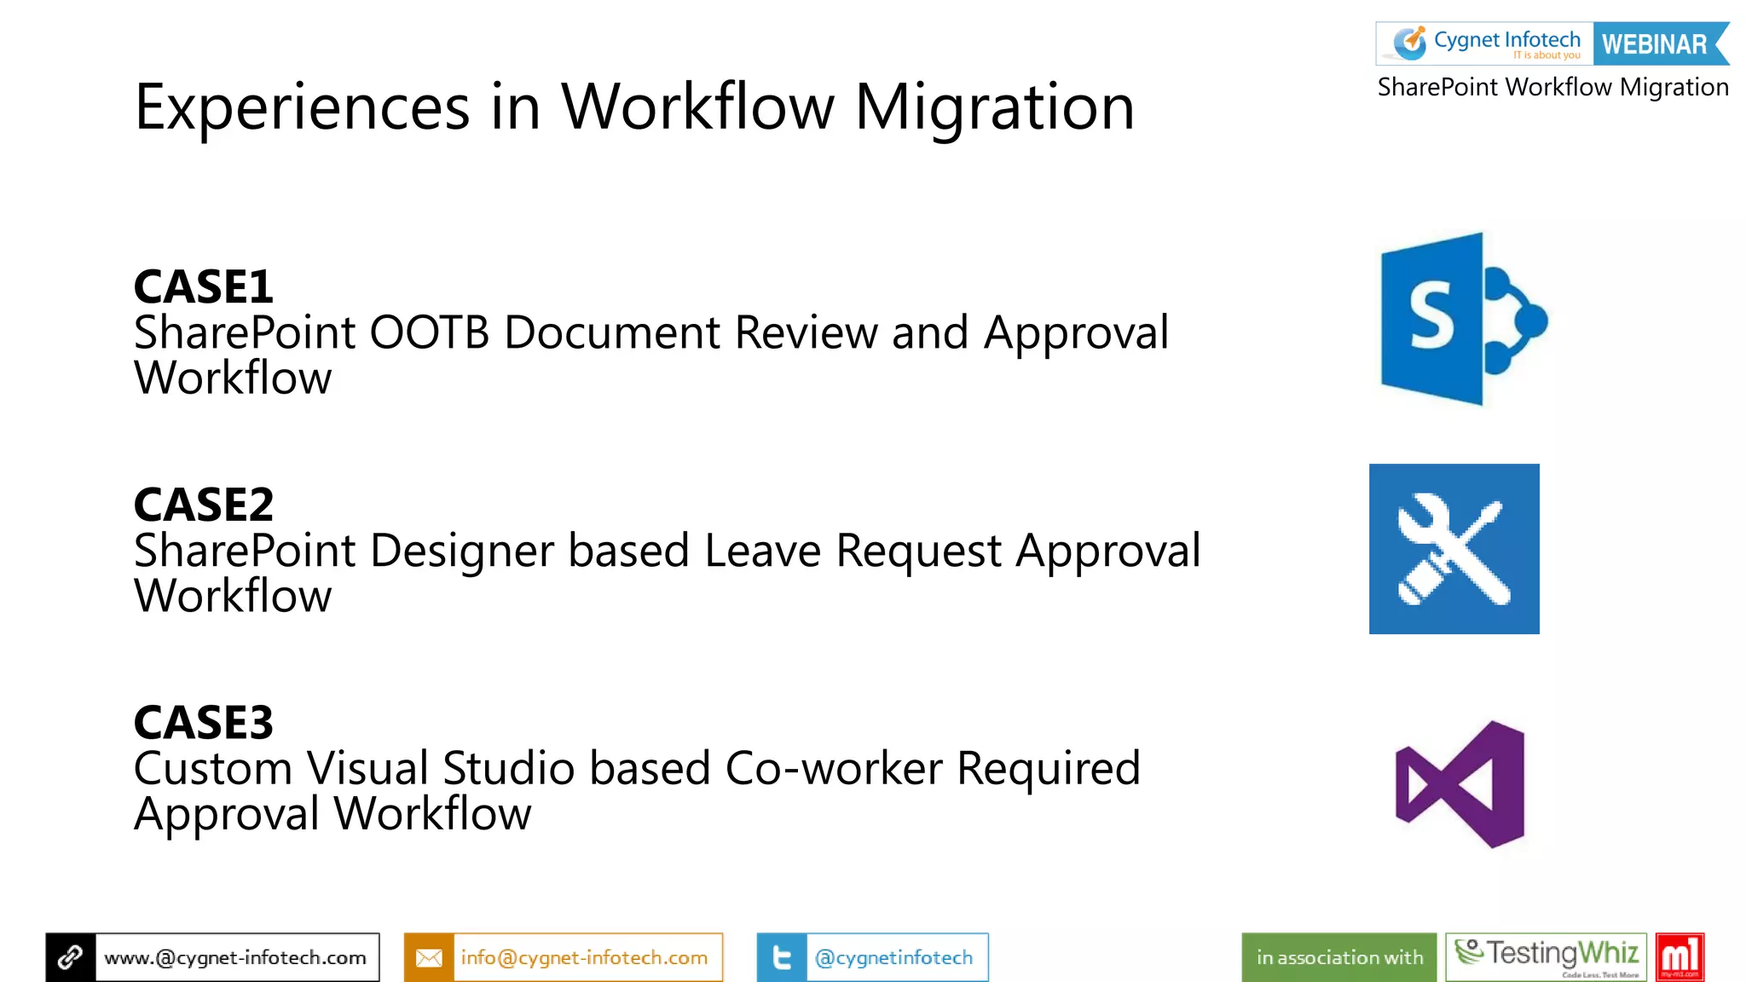This screenshot has height=982, width=1746.
Task: Click 'Custom Visual Studio based Co-worker Required' text
Action: (637, 768)
